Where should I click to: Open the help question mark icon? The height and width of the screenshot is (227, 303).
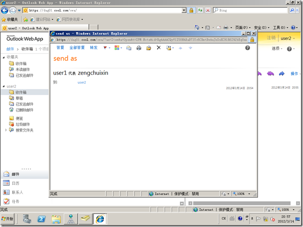[x=247, y=48]
